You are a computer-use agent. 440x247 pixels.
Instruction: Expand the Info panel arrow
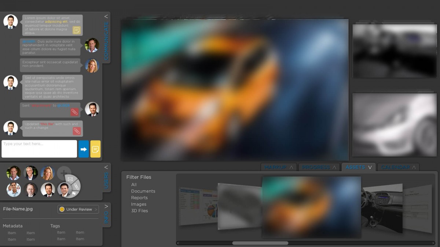(106, 206)
